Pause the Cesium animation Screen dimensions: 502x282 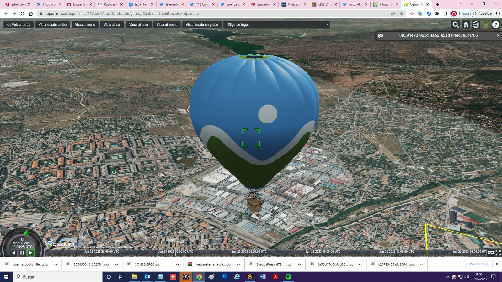pyautogui.click(x=22, y=253)
